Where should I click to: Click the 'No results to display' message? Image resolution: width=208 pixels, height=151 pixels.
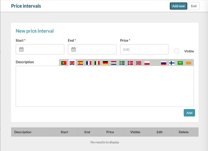tap(105, 142)
